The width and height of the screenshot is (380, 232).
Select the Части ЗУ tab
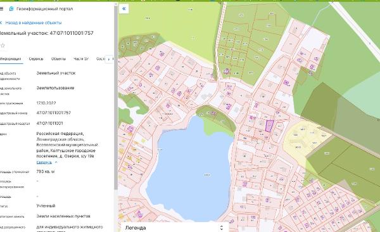click(81, 59)
